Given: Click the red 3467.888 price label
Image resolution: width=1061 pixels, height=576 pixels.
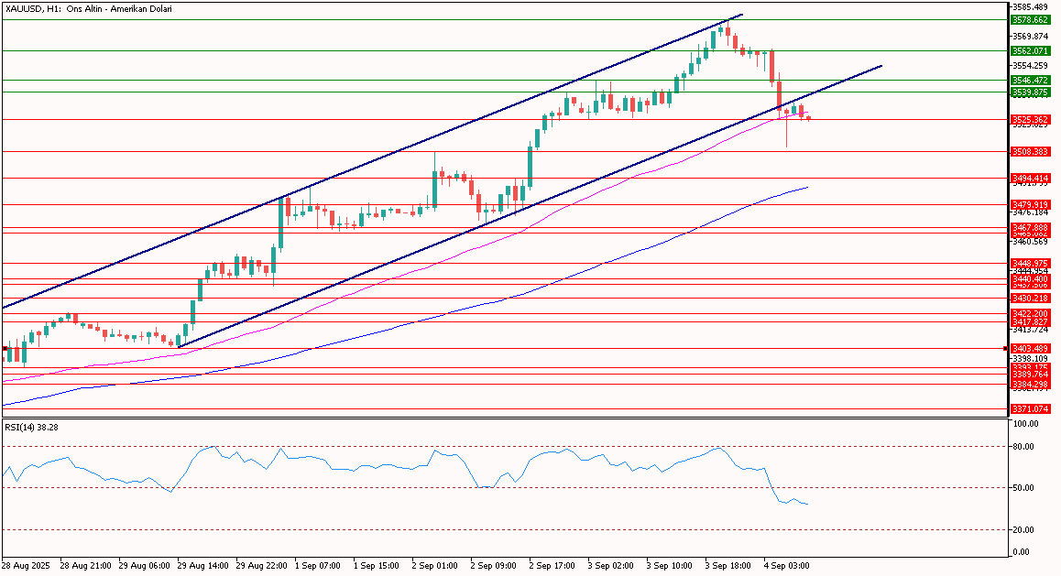Looking at the screenshot, I should 1031,228.
